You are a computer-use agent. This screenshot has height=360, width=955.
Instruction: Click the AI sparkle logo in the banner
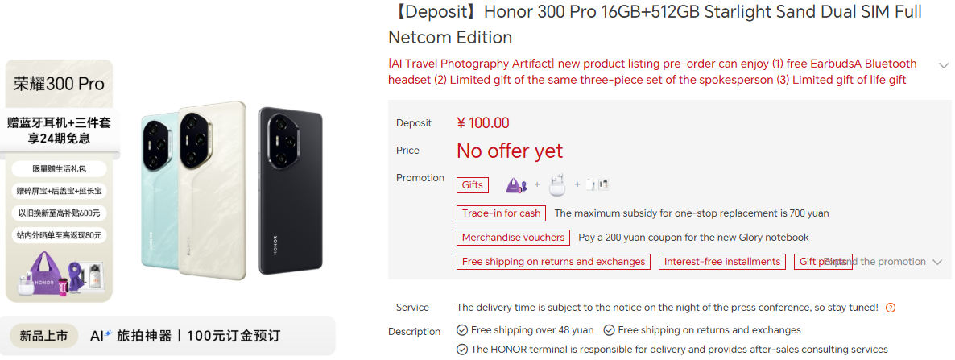(100, 336)
